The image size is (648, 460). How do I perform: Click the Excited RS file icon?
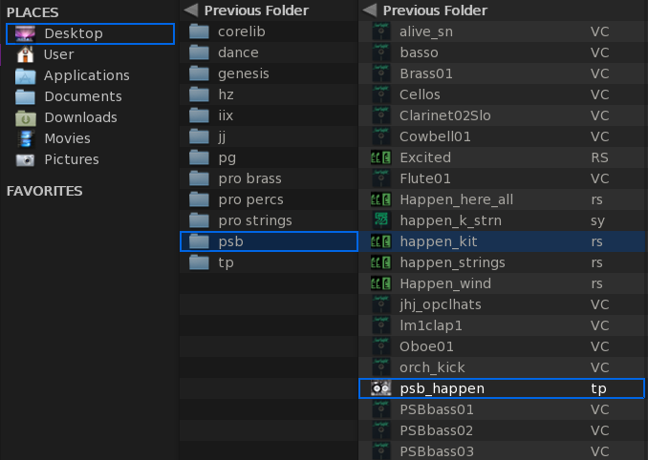[x=380, y=157]
